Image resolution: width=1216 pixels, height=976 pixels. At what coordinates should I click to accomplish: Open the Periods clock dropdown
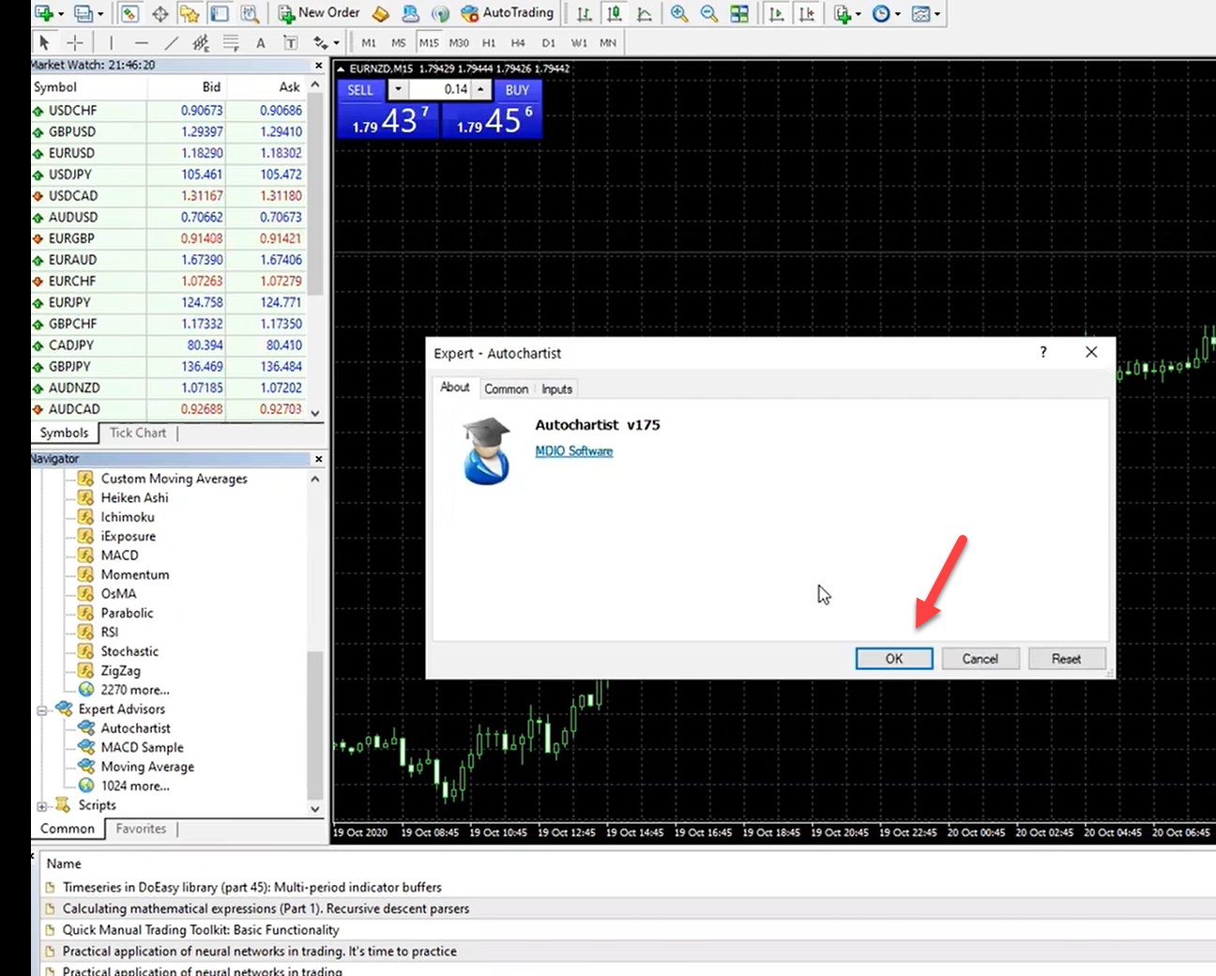[886, 13]
